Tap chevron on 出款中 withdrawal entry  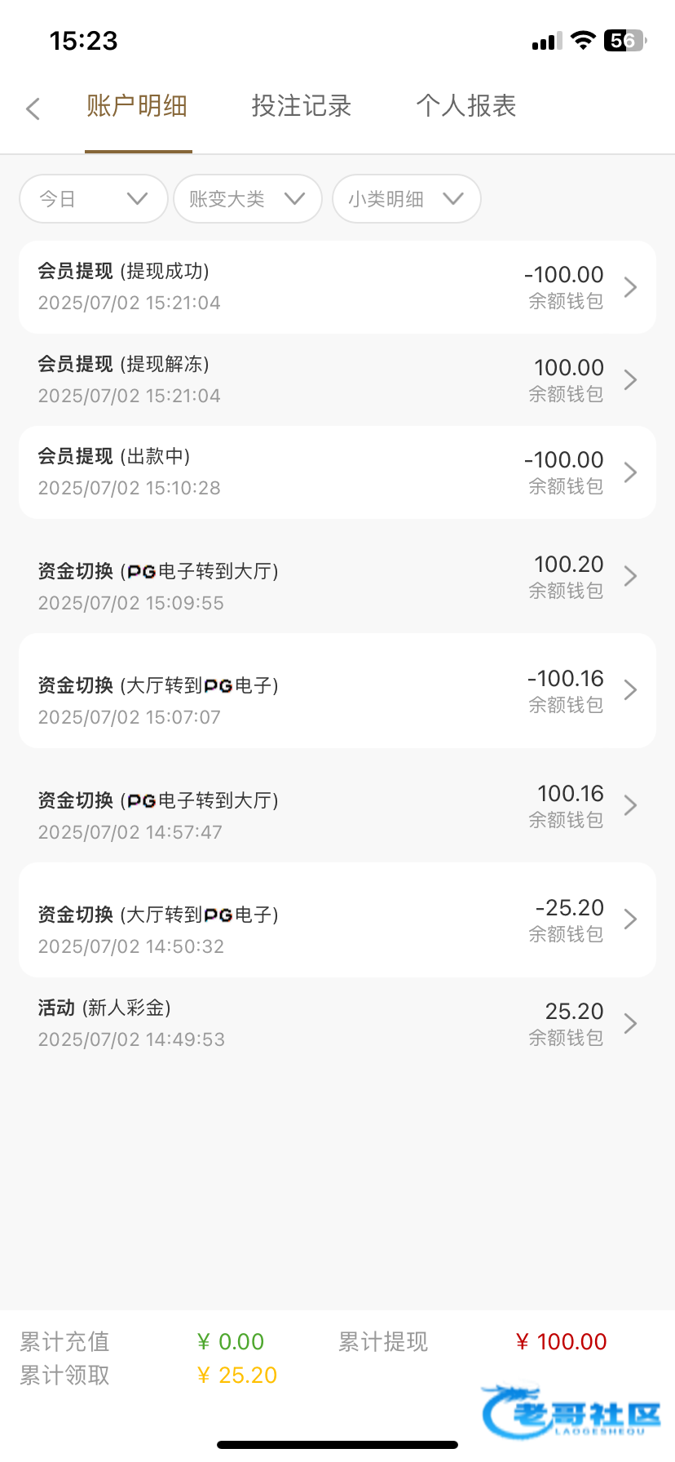629,472
